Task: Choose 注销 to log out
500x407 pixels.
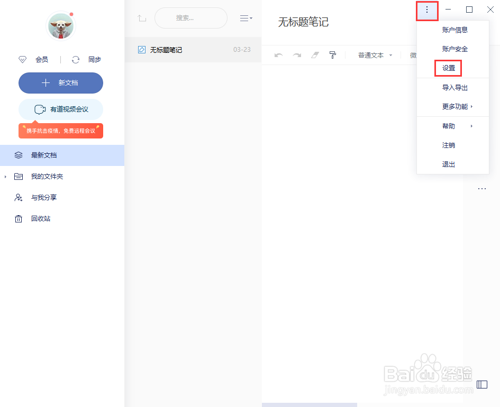Action: 453,145
